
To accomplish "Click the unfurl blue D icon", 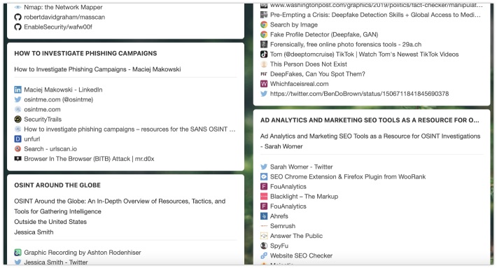I will point(17,139).
